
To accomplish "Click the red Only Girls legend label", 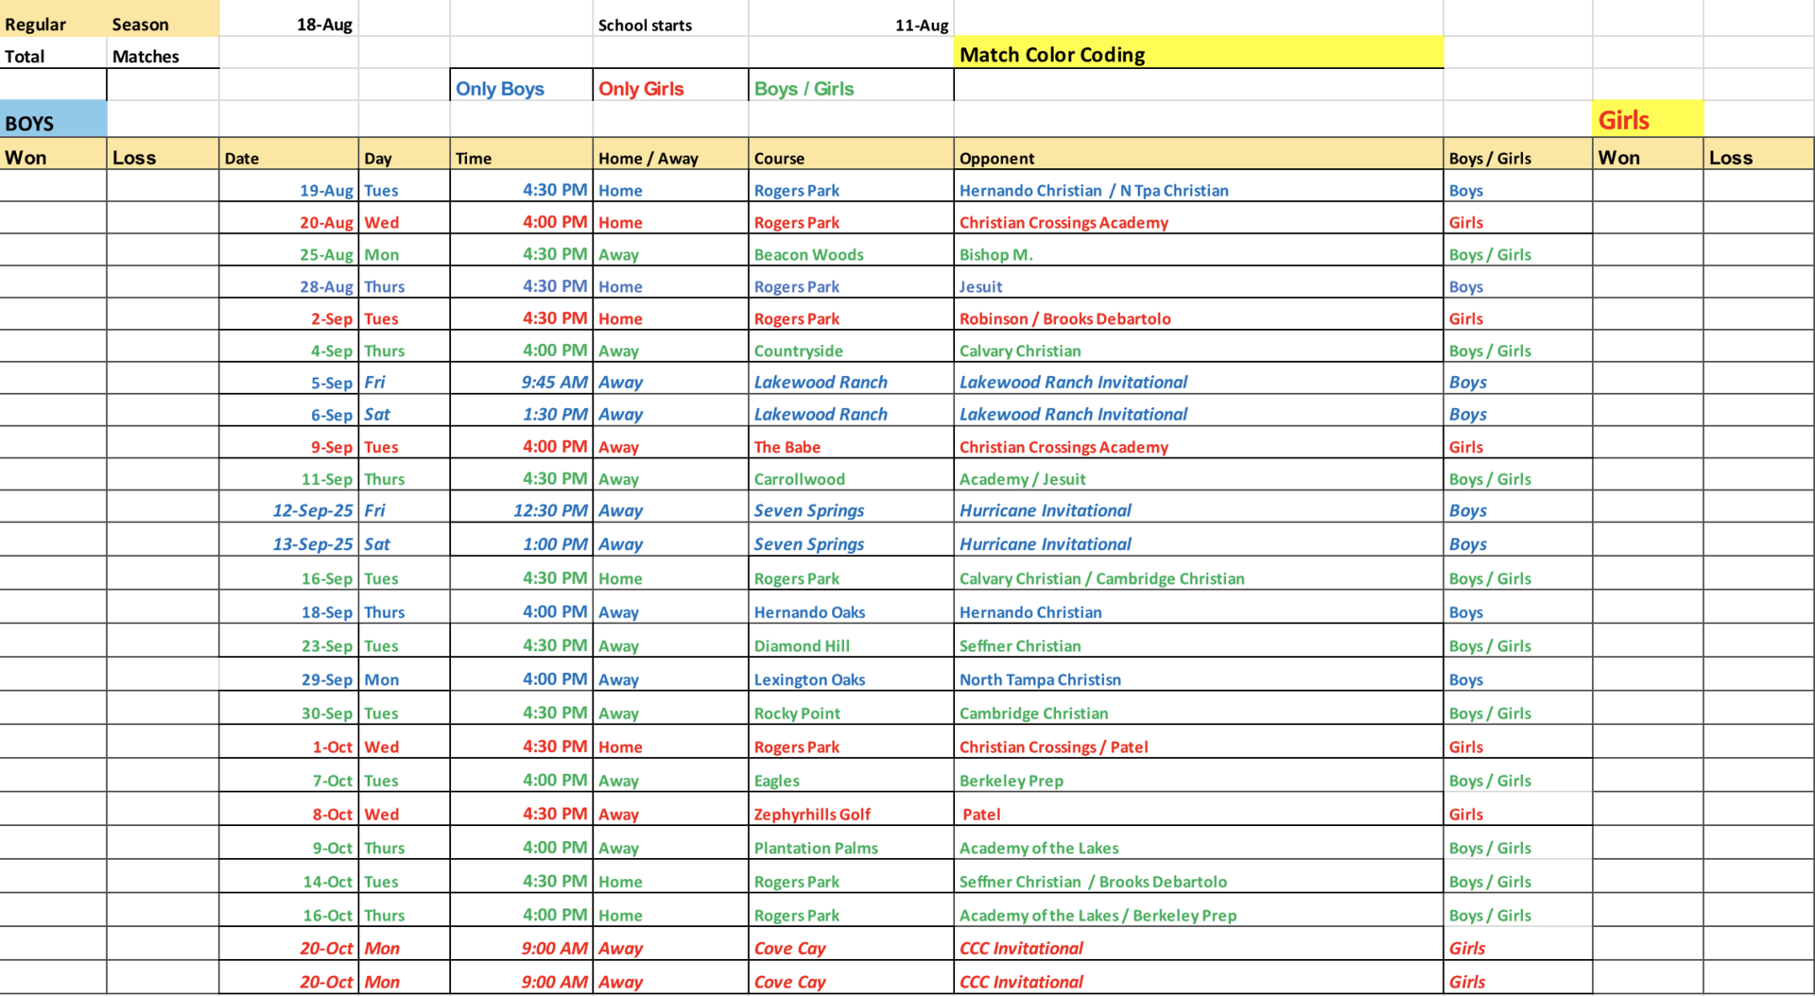I will (x=641, y=89).
